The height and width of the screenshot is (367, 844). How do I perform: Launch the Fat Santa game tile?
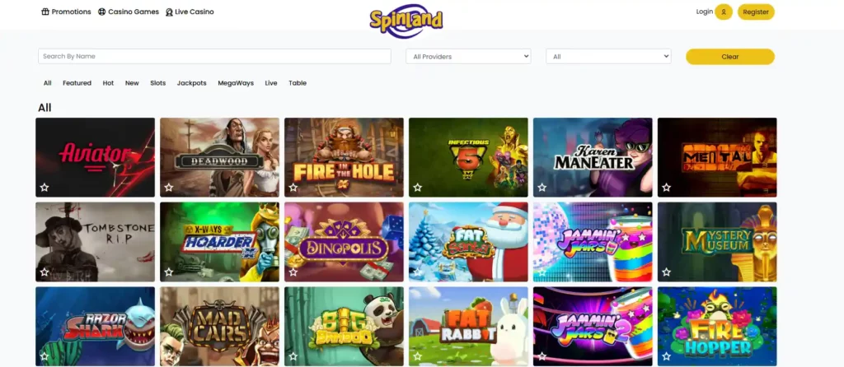pos(468,242)
